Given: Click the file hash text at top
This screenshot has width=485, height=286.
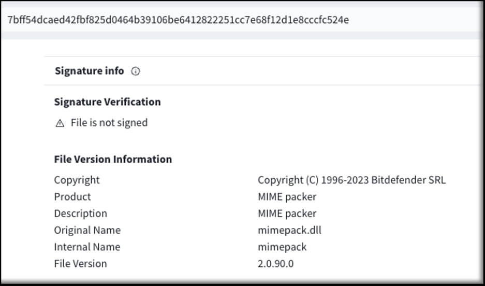Looking at the screenshot, I should click(178, 20).
